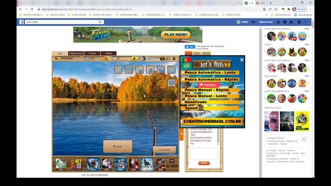Click the plus icon to add a friend slot

coord(172,161)
